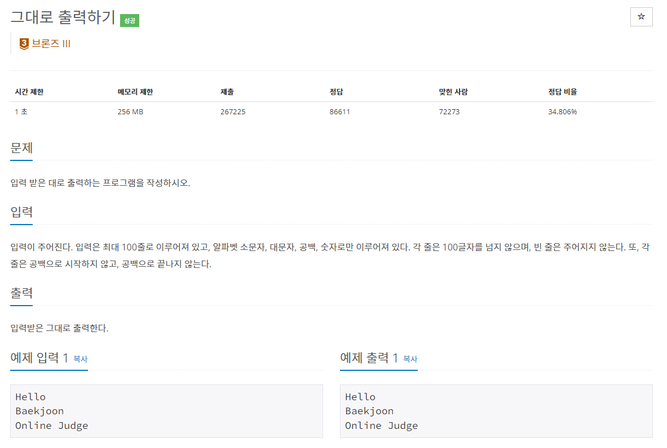Click the sentence 입력받은 그대로 출력한다.
Viewport: 667px width, 448px height.
pyautogui.click(x=60, y=328)
